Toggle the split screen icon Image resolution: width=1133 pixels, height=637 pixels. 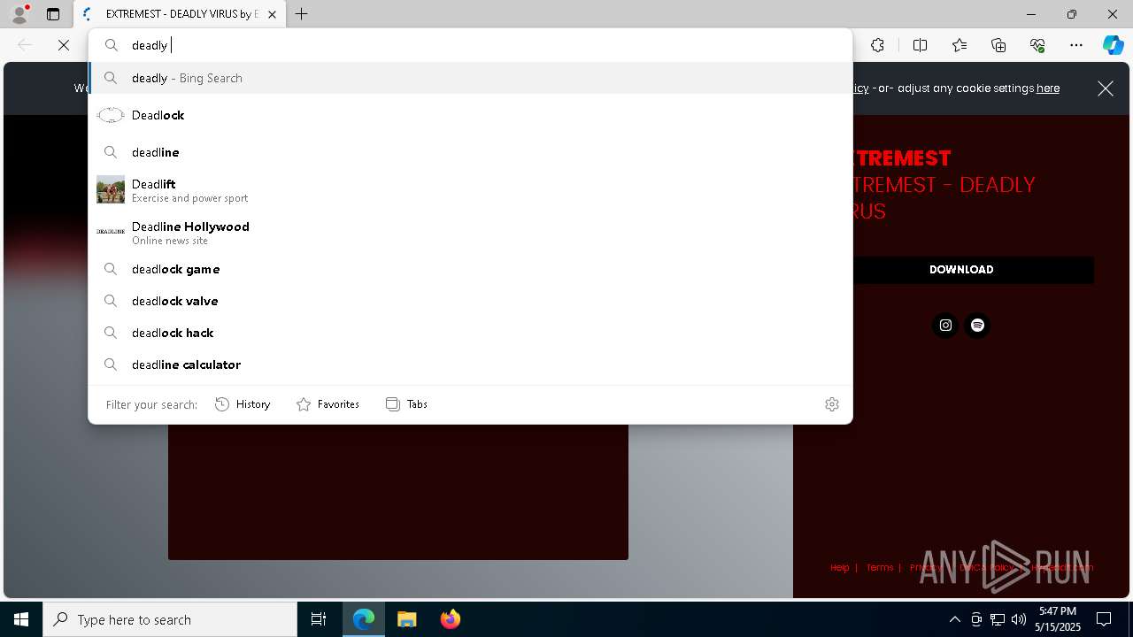(920, 45)
